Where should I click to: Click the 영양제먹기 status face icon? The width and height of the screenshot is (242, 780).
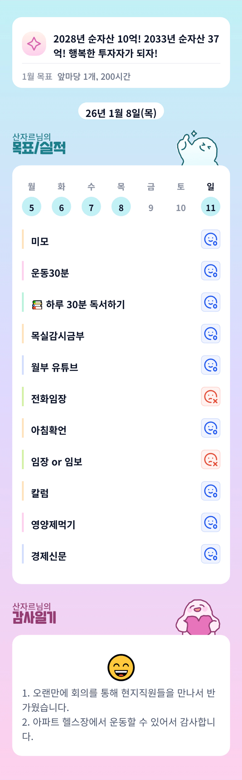click(210, 523)
